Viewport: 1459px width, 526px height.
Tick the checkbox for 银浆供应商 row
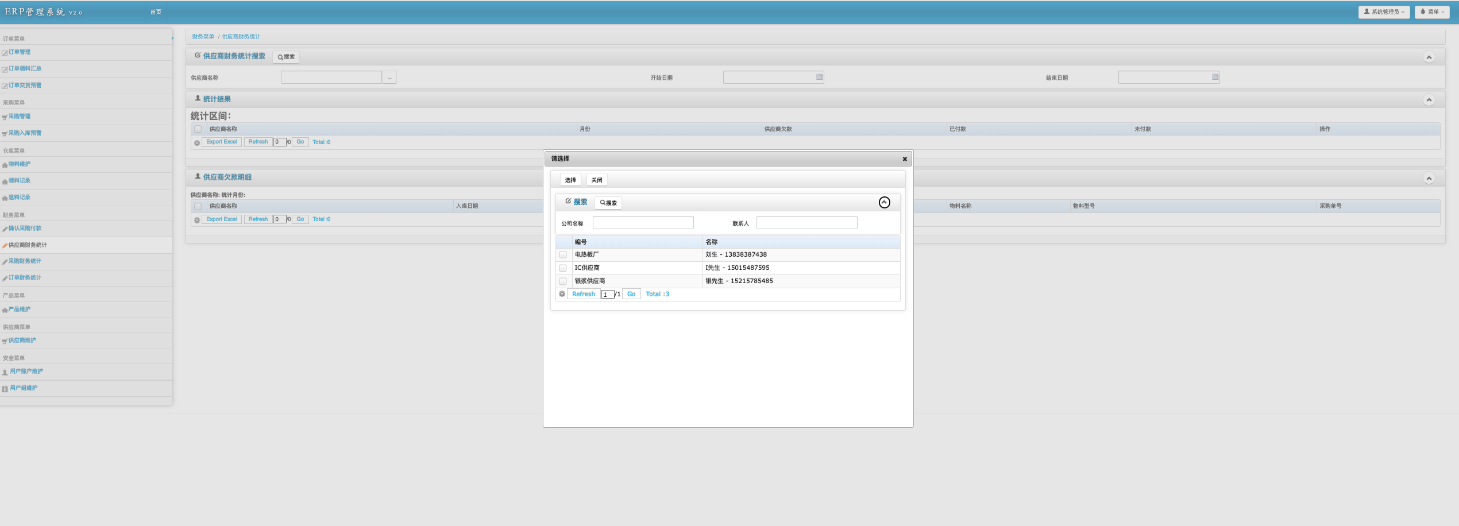click(x=563, y=281)
